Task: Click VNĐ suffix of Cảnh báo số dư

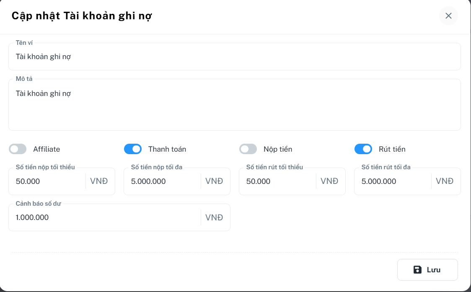Action: 214,217
